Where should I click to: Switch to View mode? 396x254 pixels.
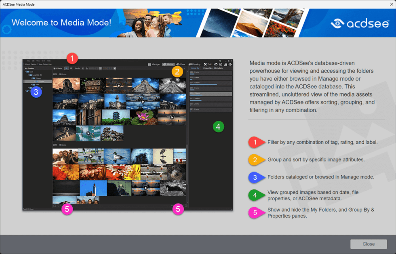(180, 63)
